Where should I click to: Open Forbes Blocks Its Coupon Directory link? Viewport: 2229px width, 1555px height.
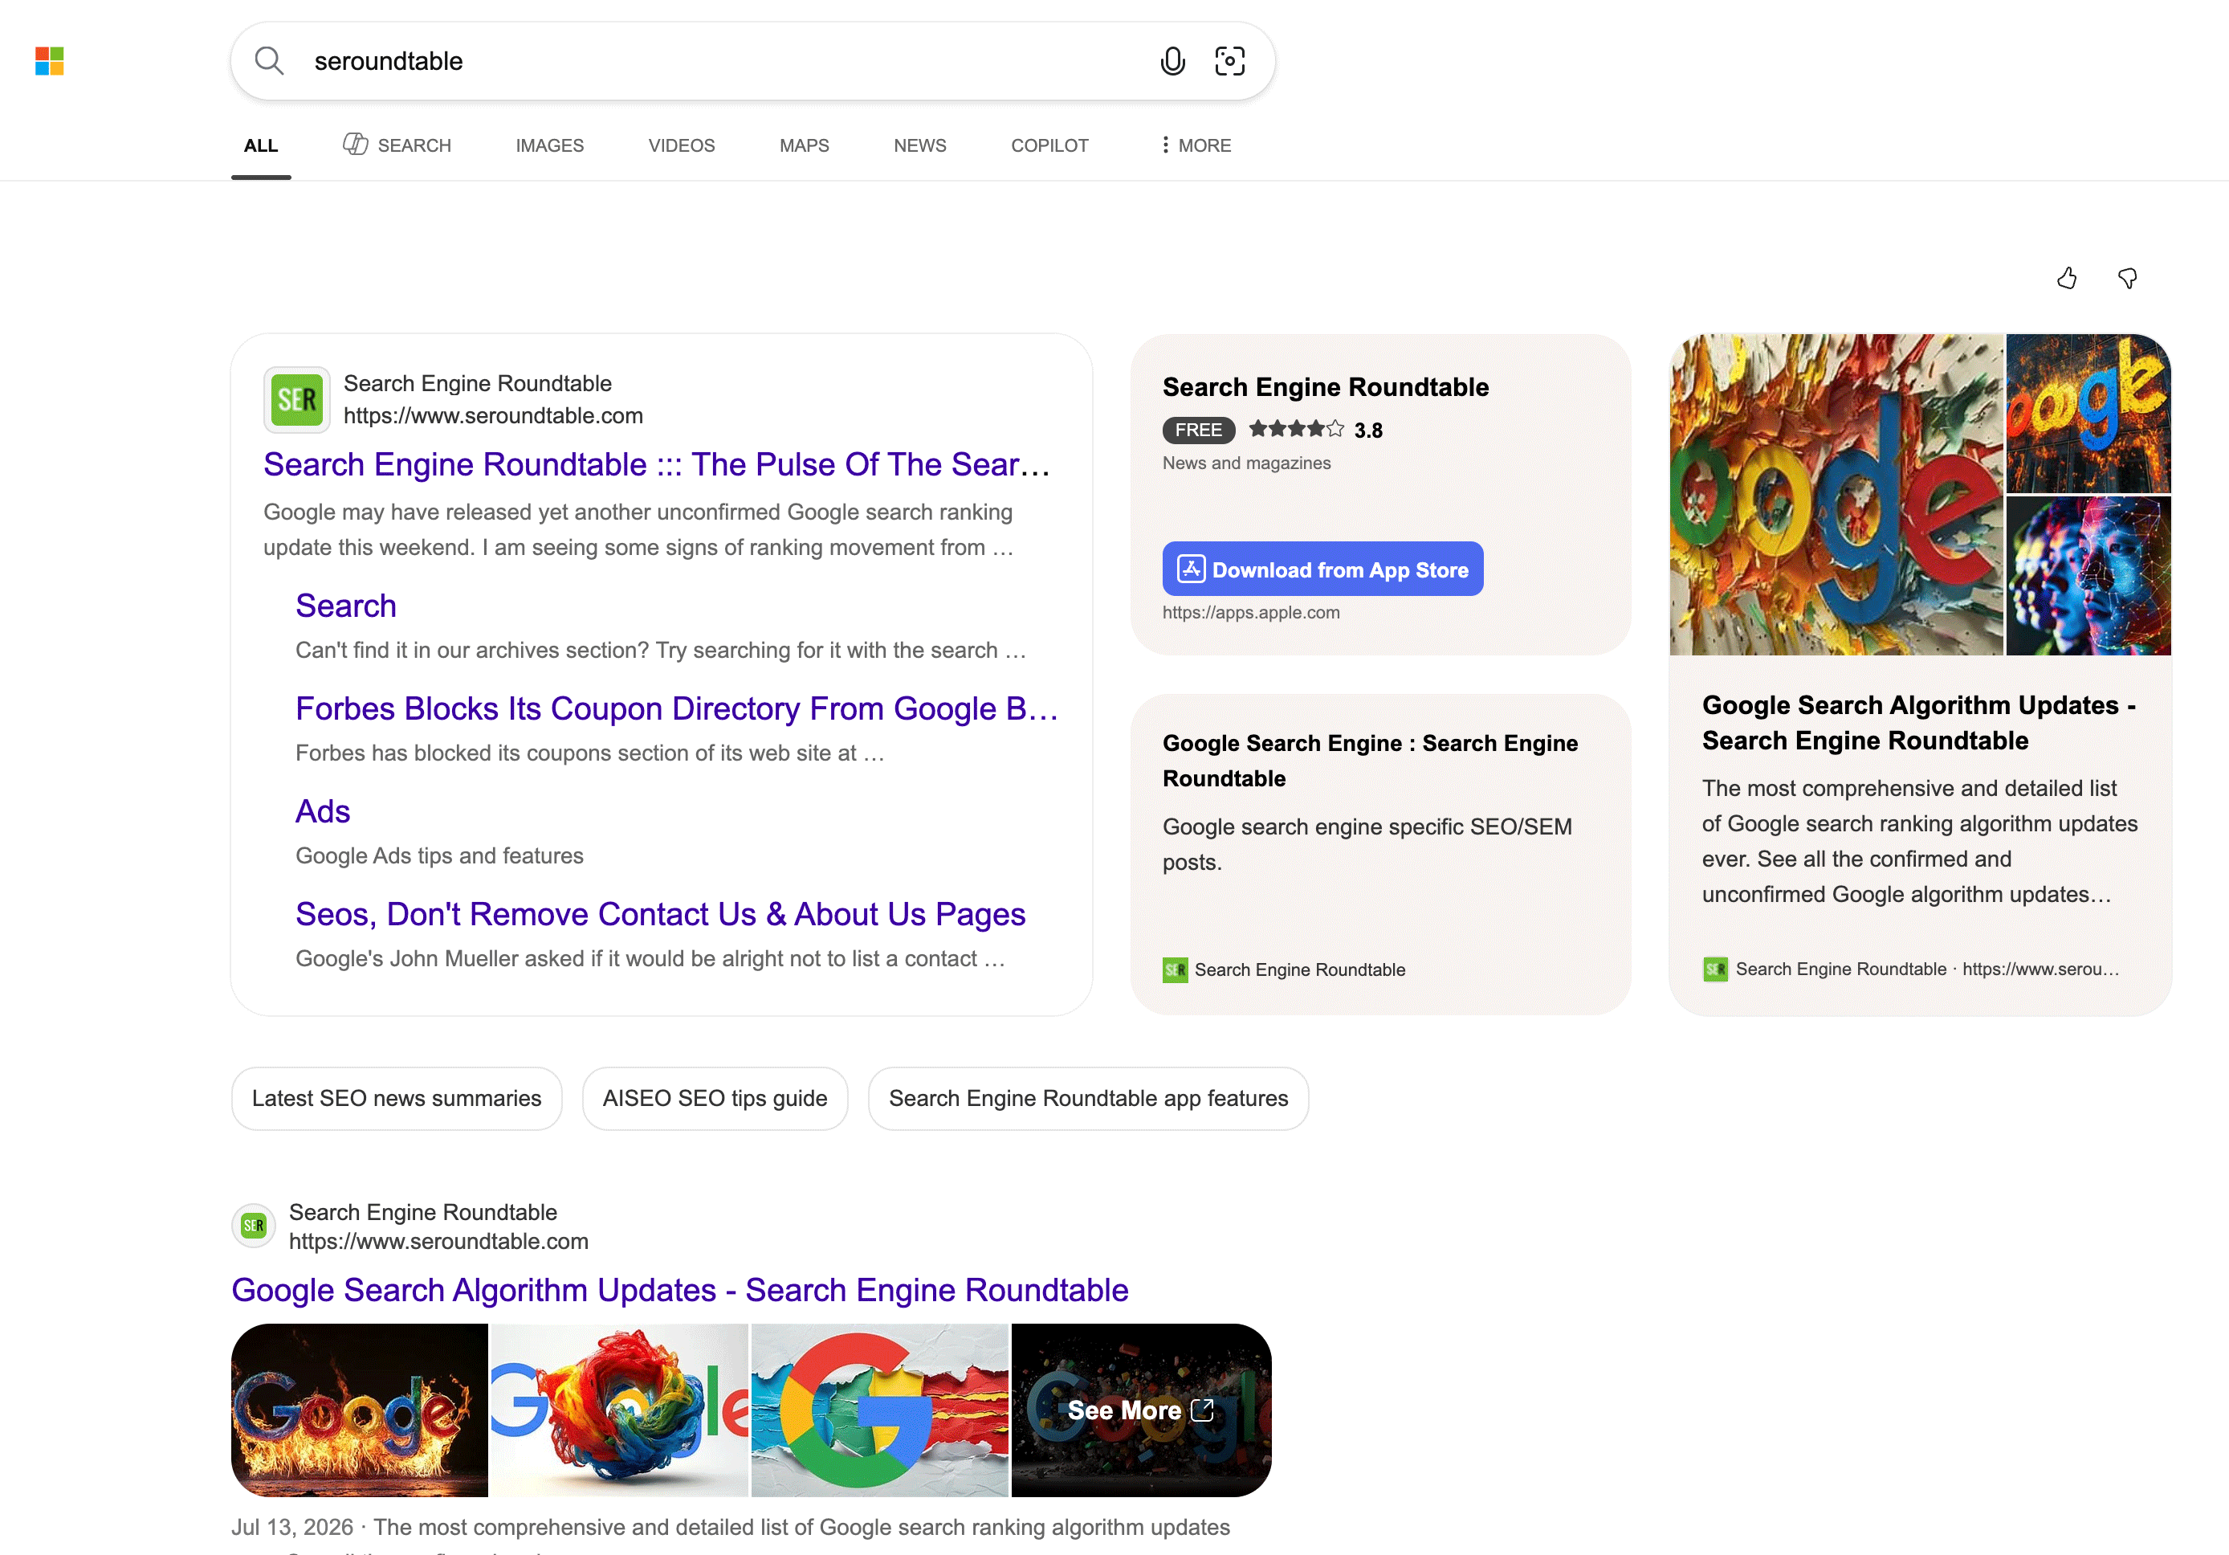coord(677,709)
